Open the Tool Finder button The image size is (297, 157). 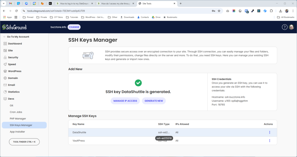[x=24, y=142]
